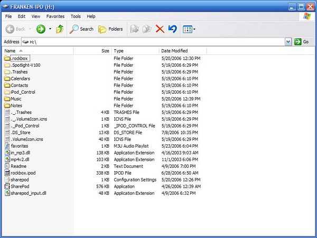
Task: Click the red Delete X icon
Action: pos(160,29)
